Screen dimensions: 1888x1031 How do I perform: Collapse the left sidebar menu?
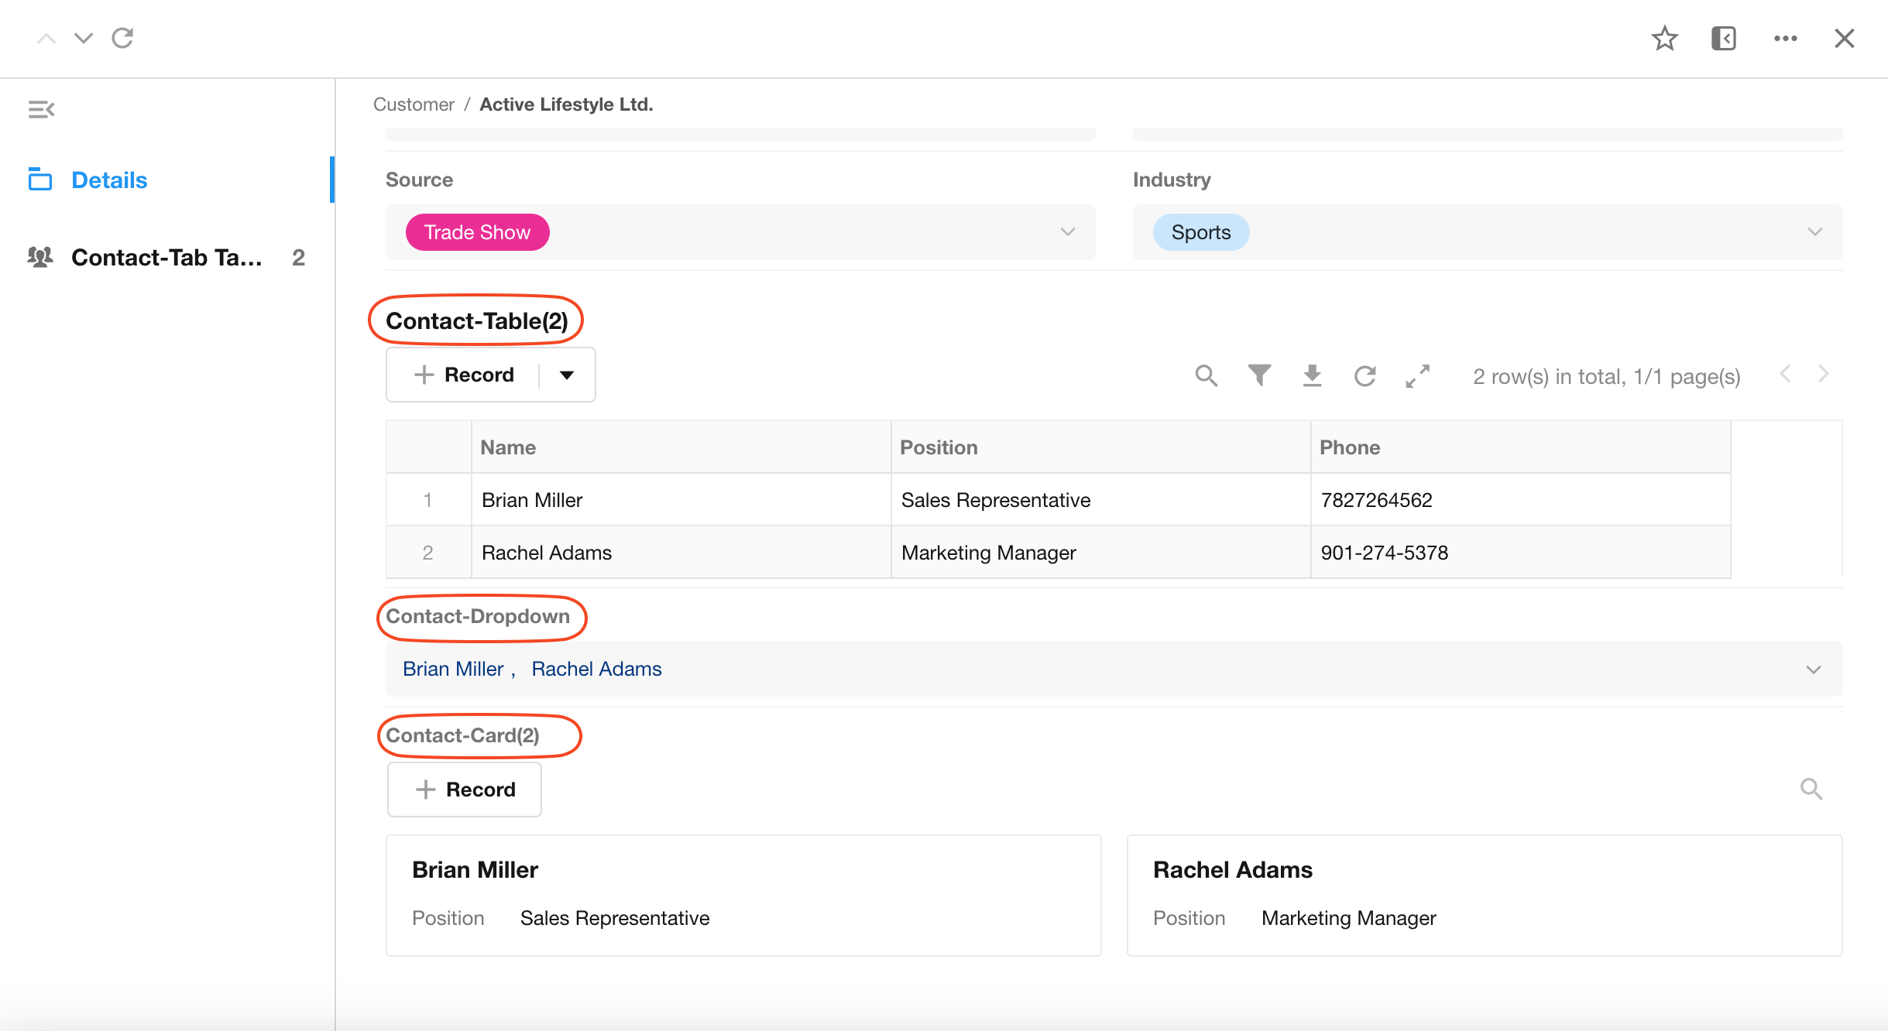point(41,110)
